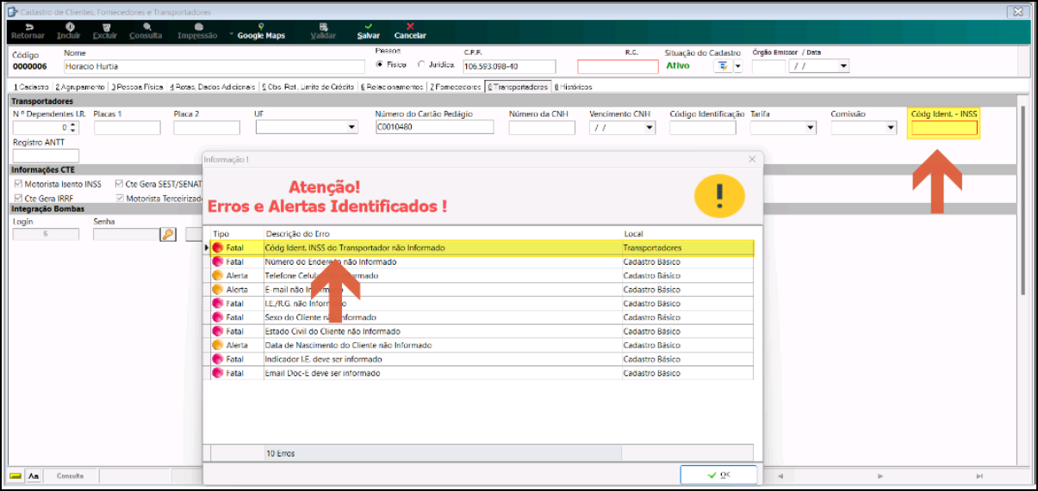Select 'Data de Nascimento do Cliente não Informado' row
Screen dimensions: 1038x491
(482, 345)
